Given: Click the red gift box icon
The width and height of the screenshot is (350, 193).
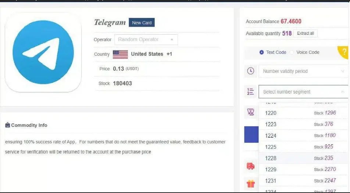Looking at the screenshot, I should [251, 184].
